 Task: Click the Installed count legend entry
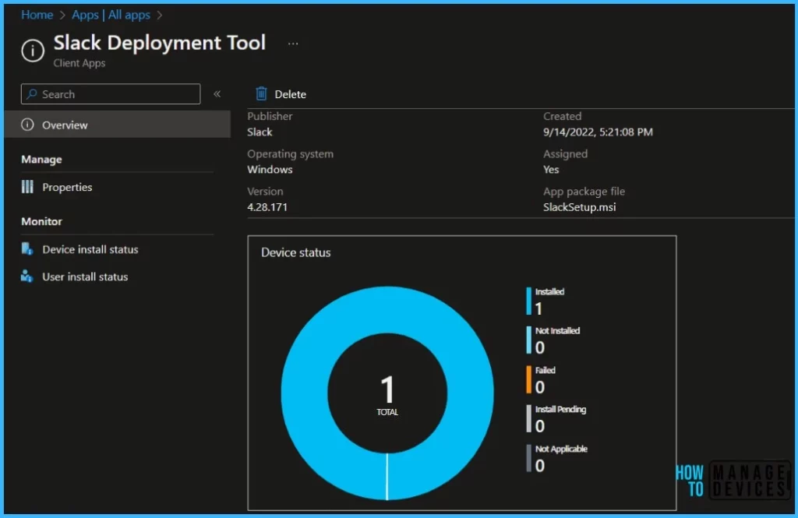click(x=545, y=301)
